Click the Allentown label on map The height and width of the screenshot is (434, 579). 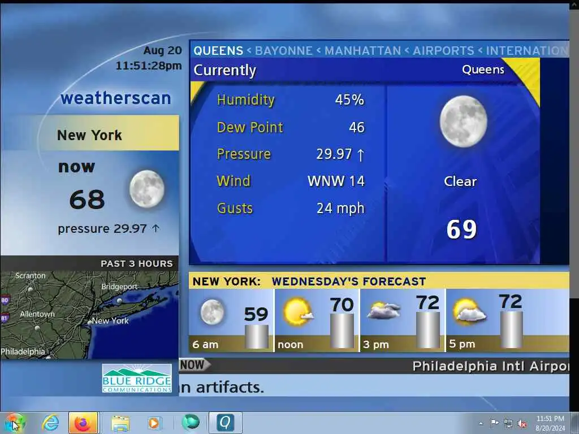tap(37, 314)
